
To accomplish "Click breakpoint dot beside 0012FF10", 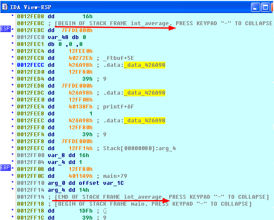I will 13,182.
